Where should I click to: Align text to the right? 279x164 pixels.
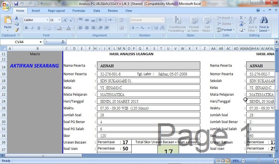point(93,28)
